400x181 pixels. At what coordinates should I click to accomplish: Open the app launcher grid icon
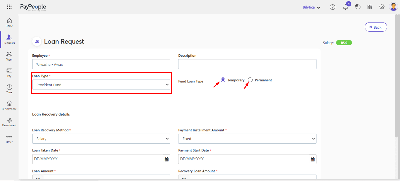click(9, 7)
